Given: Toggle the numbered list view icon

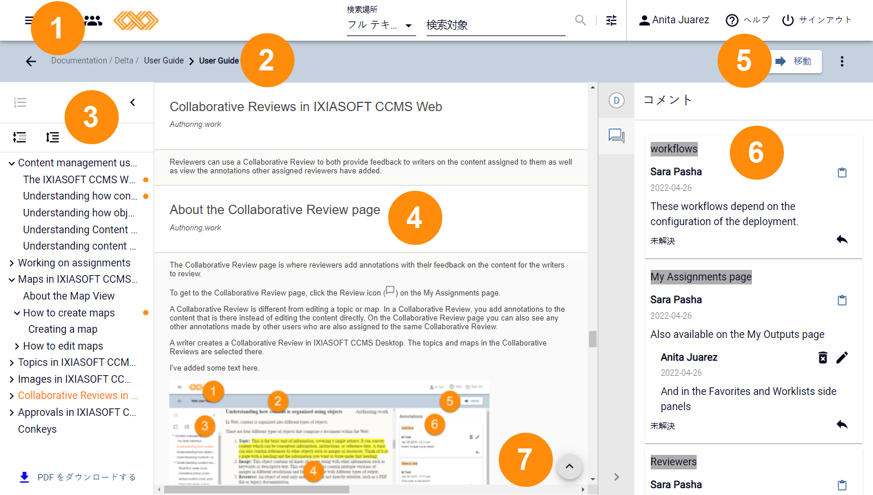Looking at the screenshot, I should pos(20,102).
